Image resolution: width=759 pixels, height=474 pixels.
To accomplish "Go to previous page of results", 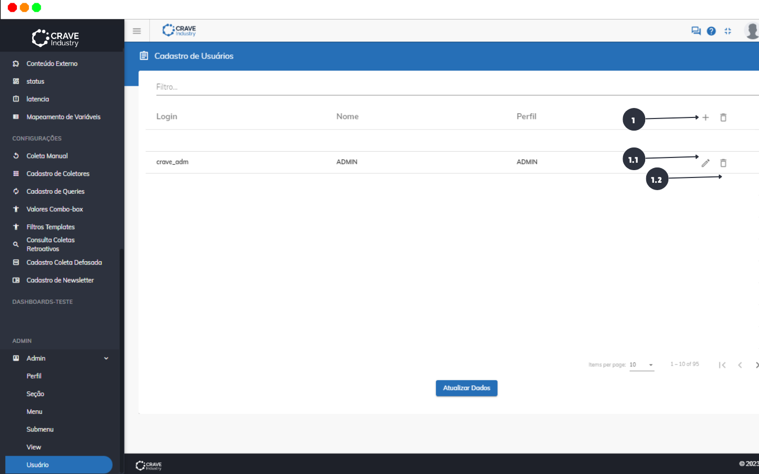I will [740, 365].
